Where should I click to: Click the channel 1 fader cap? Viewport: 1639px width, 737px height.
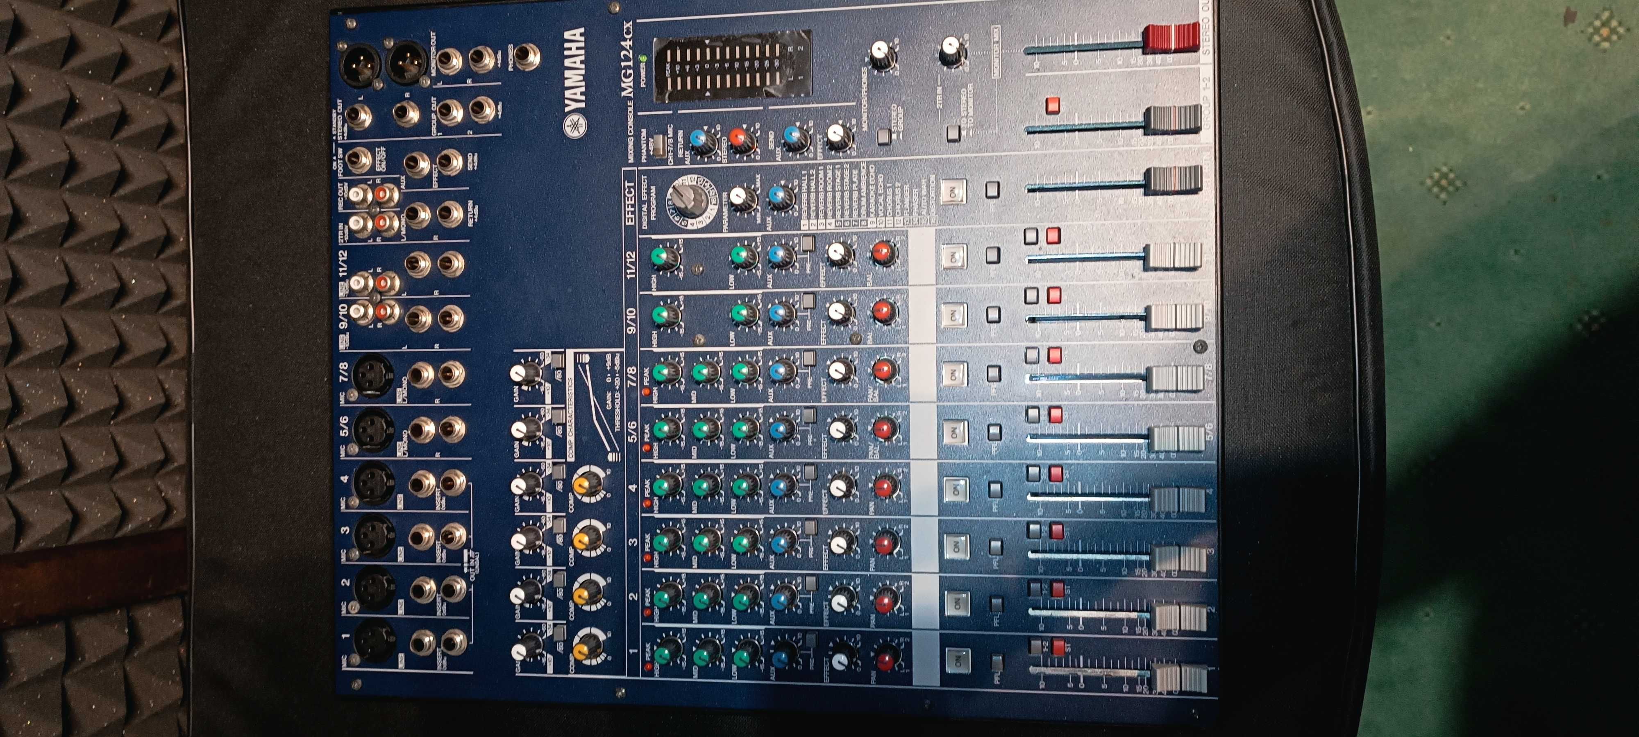1180,678
